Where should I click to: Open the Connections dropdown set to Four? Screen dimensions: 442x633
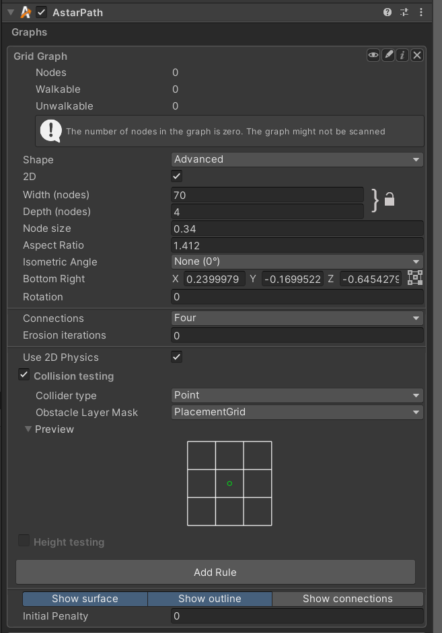coord(297,318)
